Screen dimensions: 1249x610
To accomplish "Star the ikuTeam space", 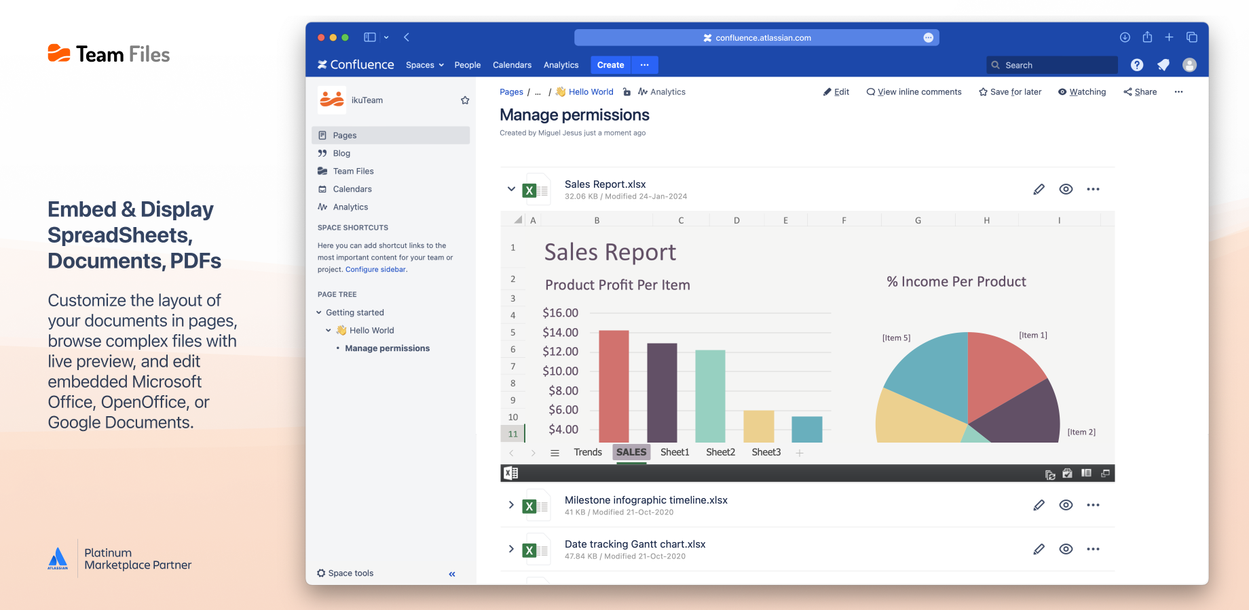I will tap(465, 100).
